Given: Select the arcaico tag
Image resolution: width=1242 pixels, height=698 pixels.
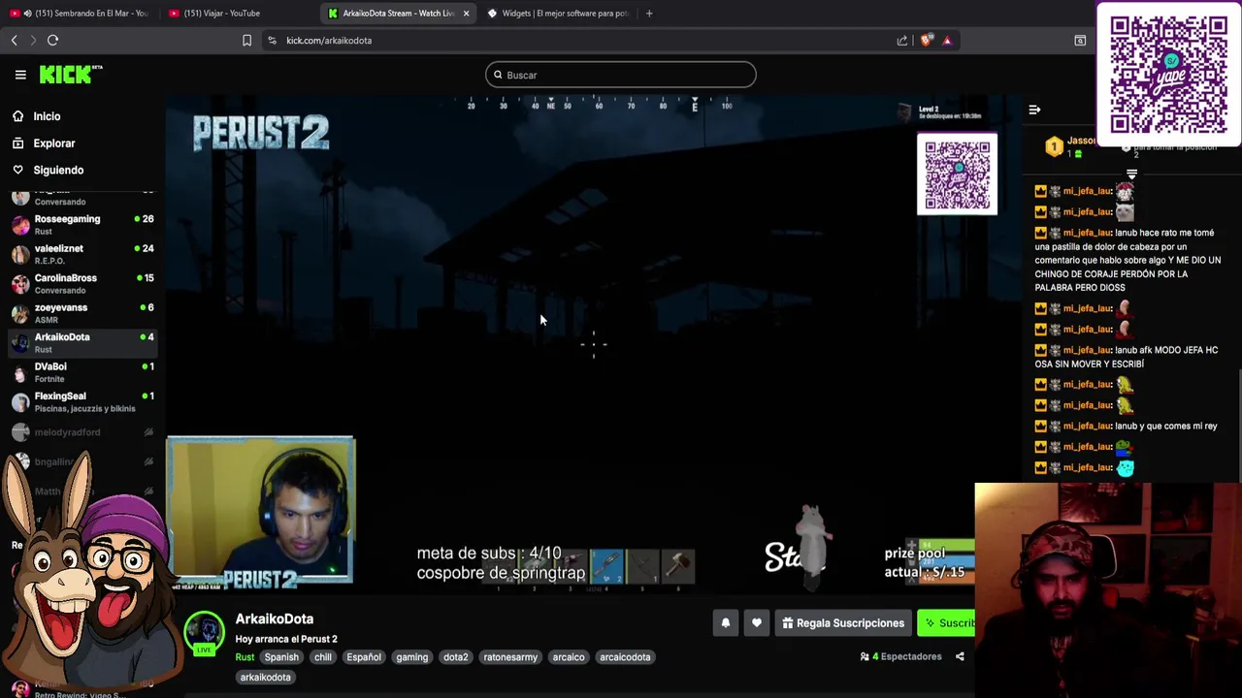Looking at the screenshot, I should click(x=569, y=657).
